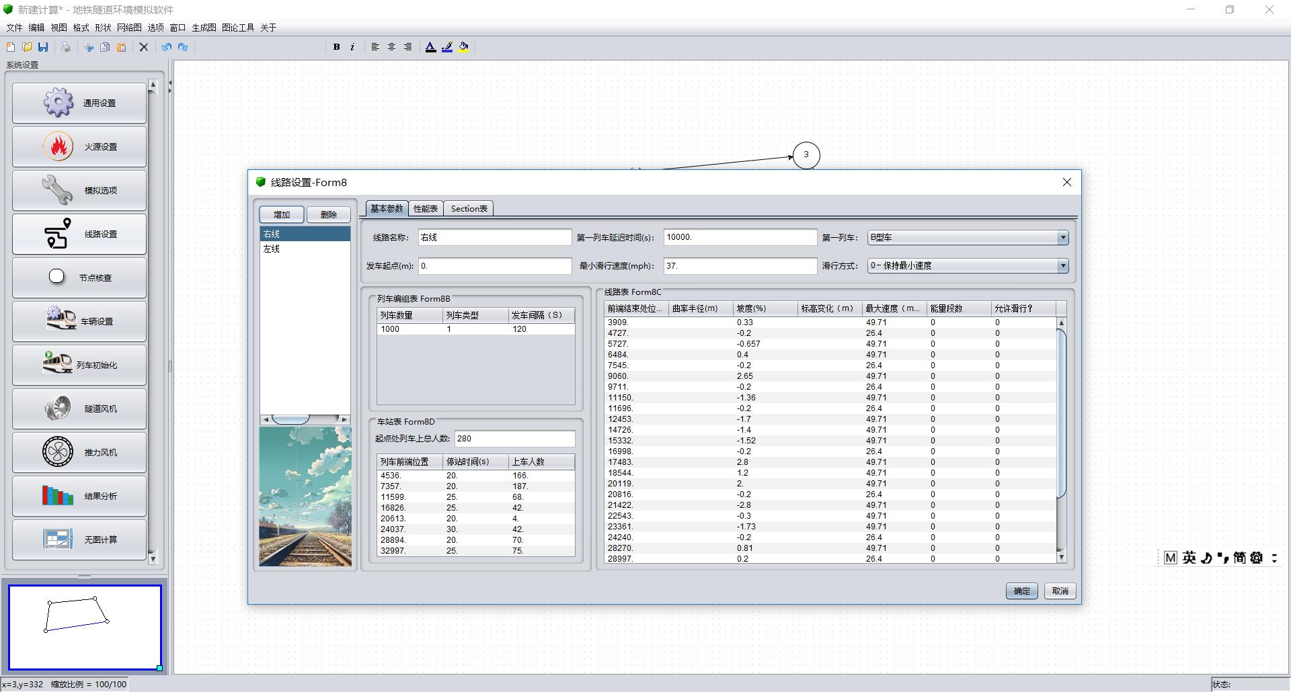
Task: Close the 线路设置-Form8 dialog
Action: (1066, 182)
